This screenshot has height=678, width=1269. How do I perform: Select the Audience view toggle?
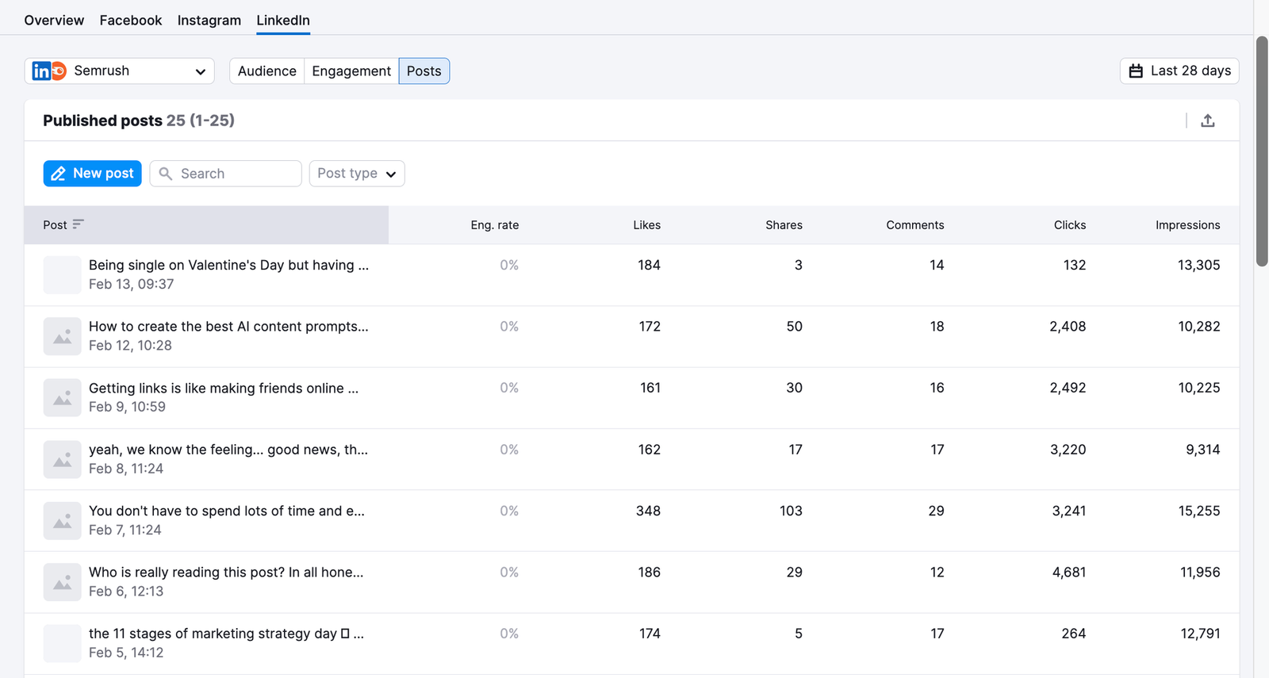click(266, 71)
